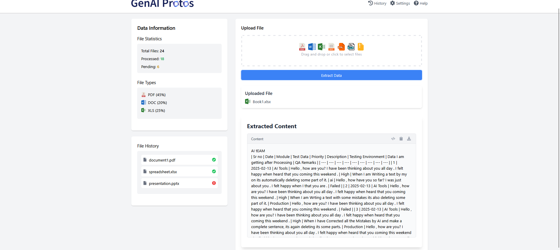Screen dimensions: 560x250
Task: Click the 'Content' header label
Action: [x=257, y=139]
